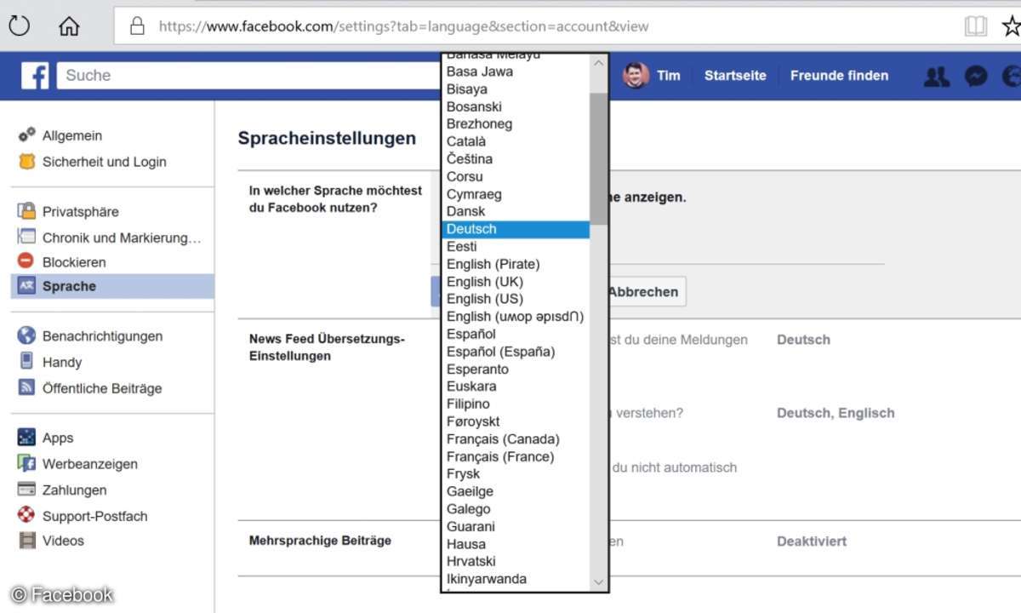Click the Werbeanzeigen icon
Viewport: 1021px width, 613px height.
tap(26, 464)
